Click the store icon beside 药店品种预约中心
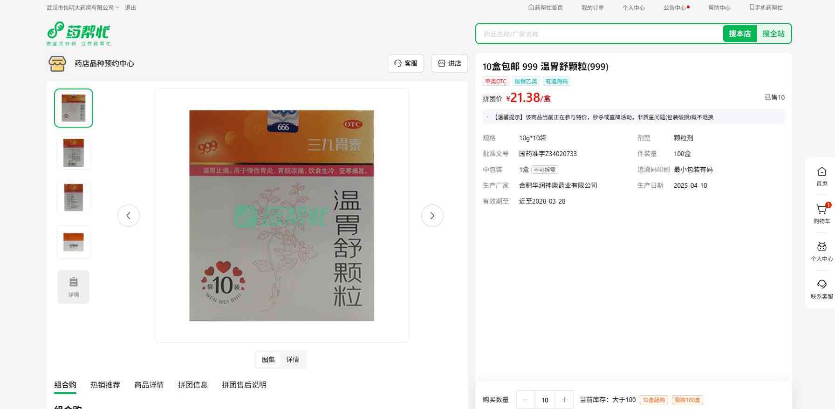The image size is (835, 409). (57, 64)
